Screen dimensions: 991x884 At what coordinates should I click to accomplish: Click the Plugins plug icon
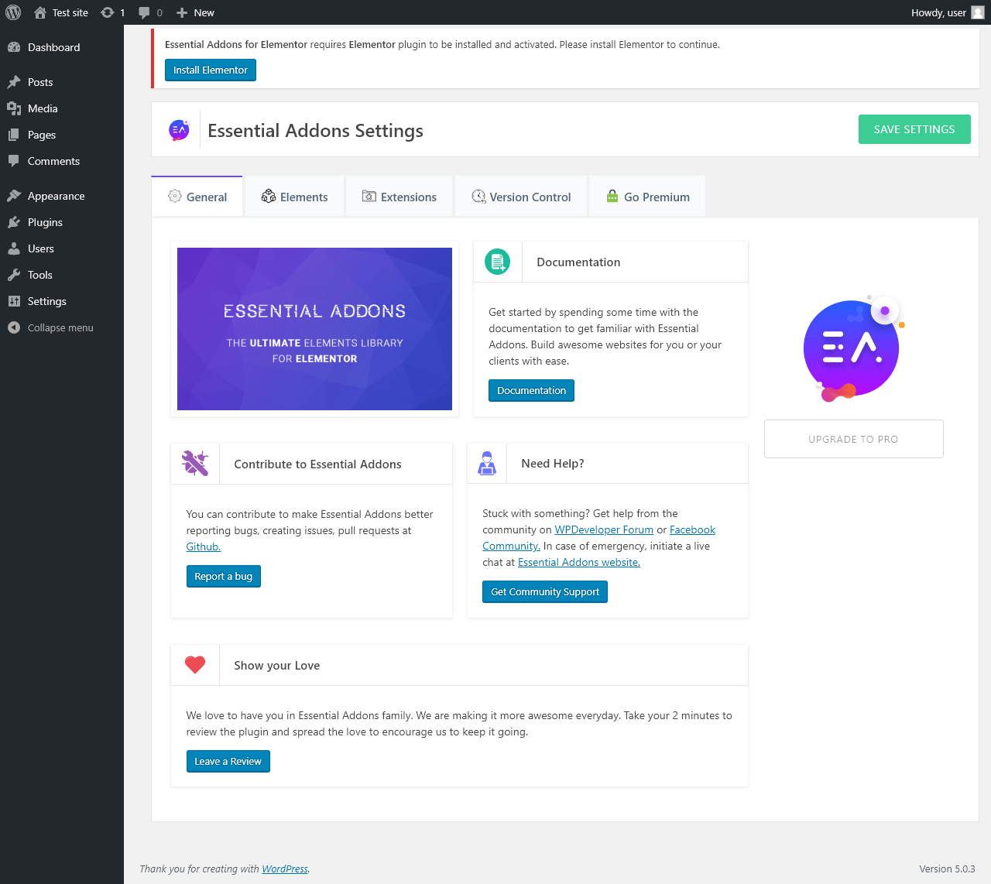(14, 222)
